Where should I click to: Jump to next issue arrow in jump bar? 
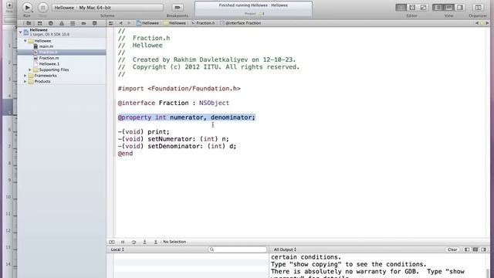pos(487,23)
